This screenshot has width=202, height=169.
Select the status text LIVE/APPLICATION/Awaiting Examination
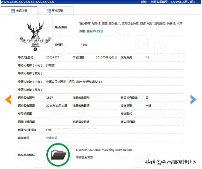point(104,150)
